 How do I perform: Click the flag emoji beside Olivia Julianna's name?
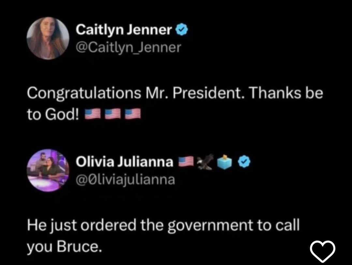185,162
